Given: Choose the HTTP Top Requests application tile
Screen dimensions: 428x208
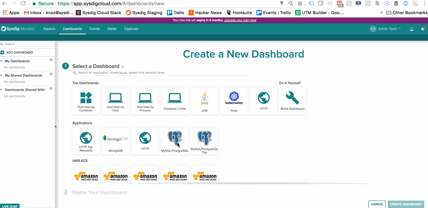Looking at the screenshot, I should click(86, 141).
